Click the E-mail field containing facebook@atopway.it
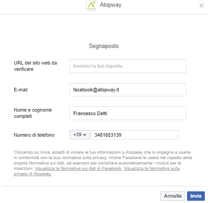 pos(128,90)
